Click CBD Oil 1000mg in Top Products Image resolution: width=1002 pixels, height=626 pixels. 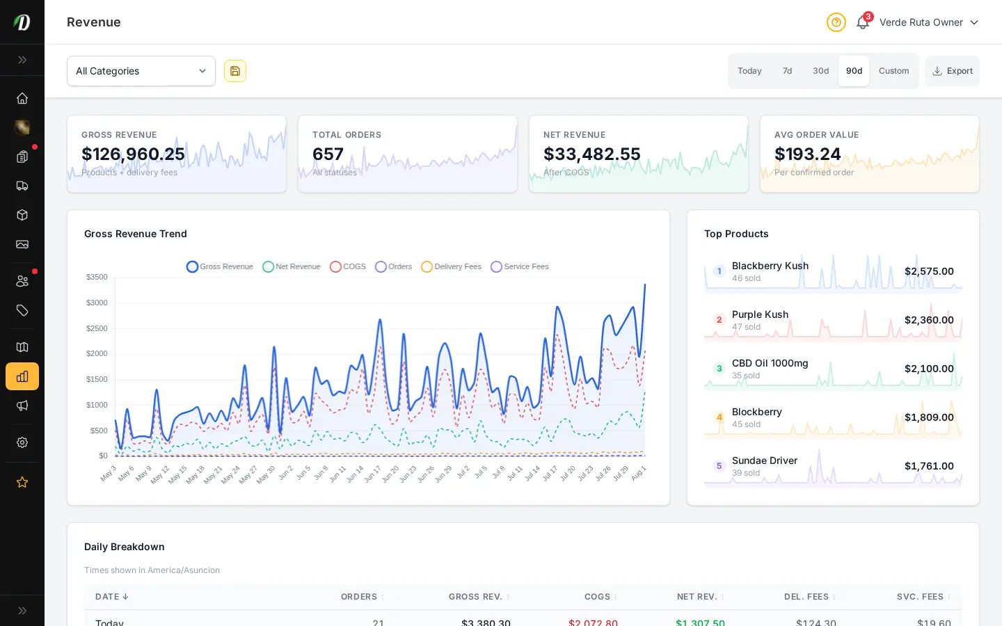[x=833, y=369]
